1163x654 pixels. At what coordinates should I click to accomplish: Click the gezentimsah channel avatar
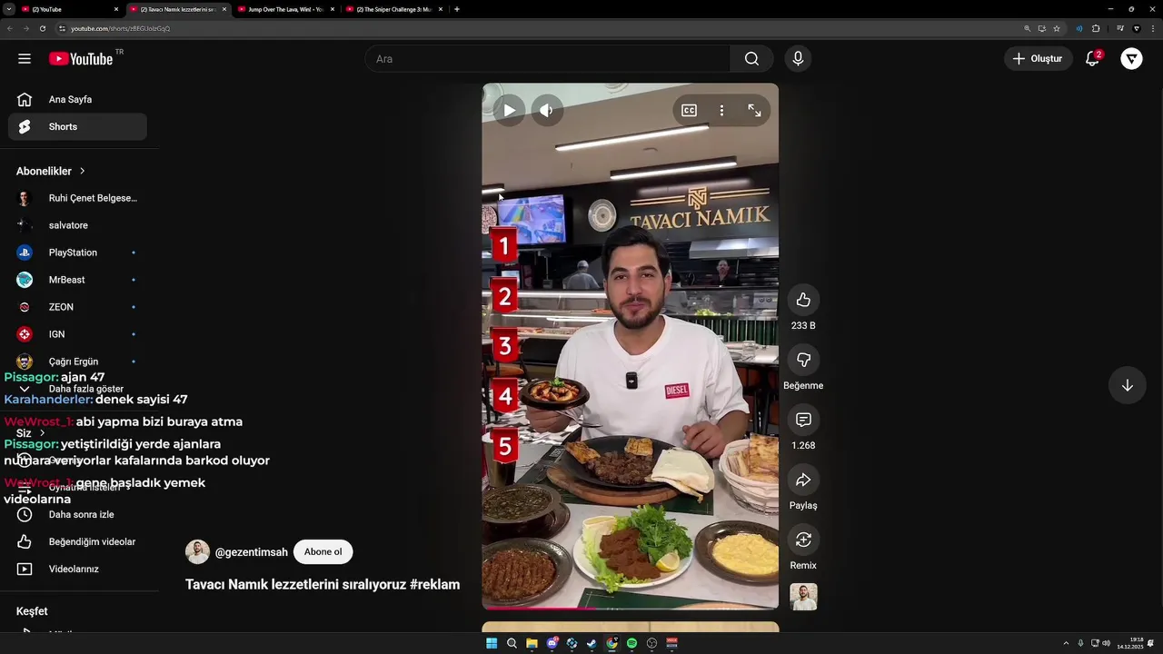pyautogui.click(x=197, y=551)
